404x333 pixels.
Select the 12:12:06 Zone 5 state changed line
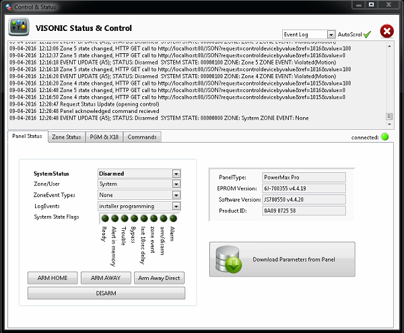pyautogui.click(x=180, y=48)
